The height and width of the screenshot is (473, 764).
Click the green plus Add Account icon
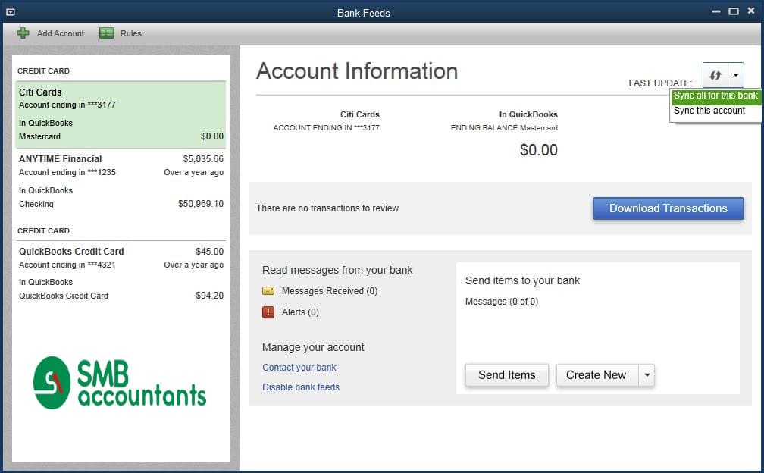(x=23, y=33)
